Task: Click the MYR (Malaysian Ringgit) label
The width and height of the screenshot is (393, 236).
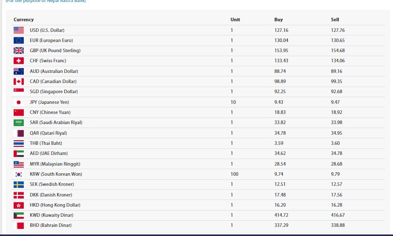Action: pos(55,164)
